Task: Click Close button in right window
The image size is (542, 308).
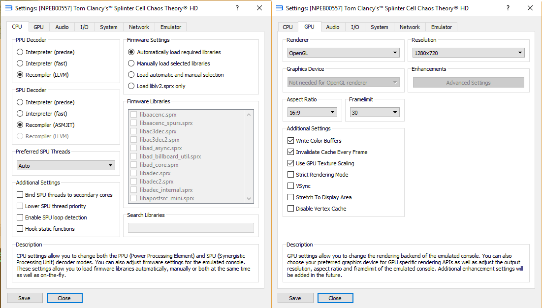Action: pyautogui.click(x=335, y=298)
